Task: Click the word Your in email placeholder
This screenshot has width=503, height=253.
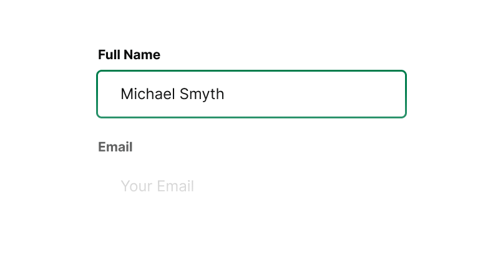Action: point(136,186)
